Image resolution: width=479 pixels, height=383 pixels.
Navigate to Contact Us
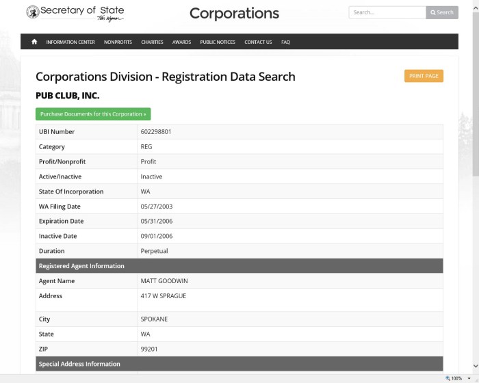coord(258,42)
